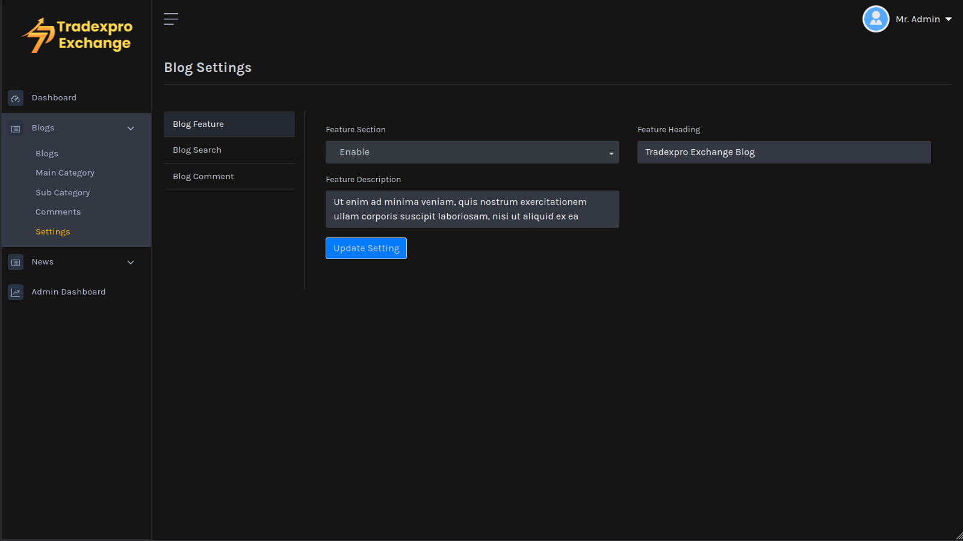The image size is (963, 541).
Task: Select the Blog Feature tab
Action: (199, 124)
